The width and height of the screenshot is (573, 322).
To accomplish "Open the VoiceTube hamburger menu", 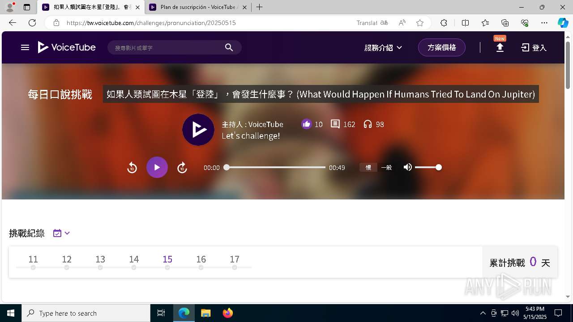I will pyautogui.click(x=25, y=47).
